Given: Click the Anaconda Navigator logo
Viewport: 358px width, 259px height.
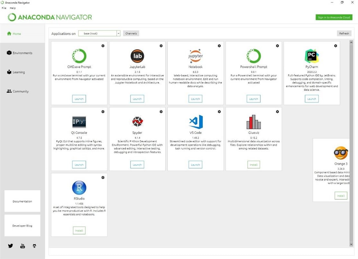Looking at the screenshot, I should click(x=49, y=17).
